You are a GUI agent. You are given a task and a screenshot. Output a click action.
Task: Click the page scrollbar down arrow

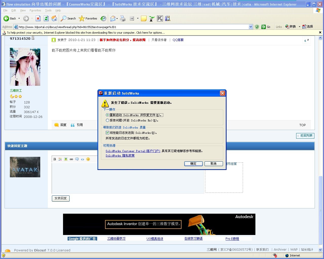[320, 250]
